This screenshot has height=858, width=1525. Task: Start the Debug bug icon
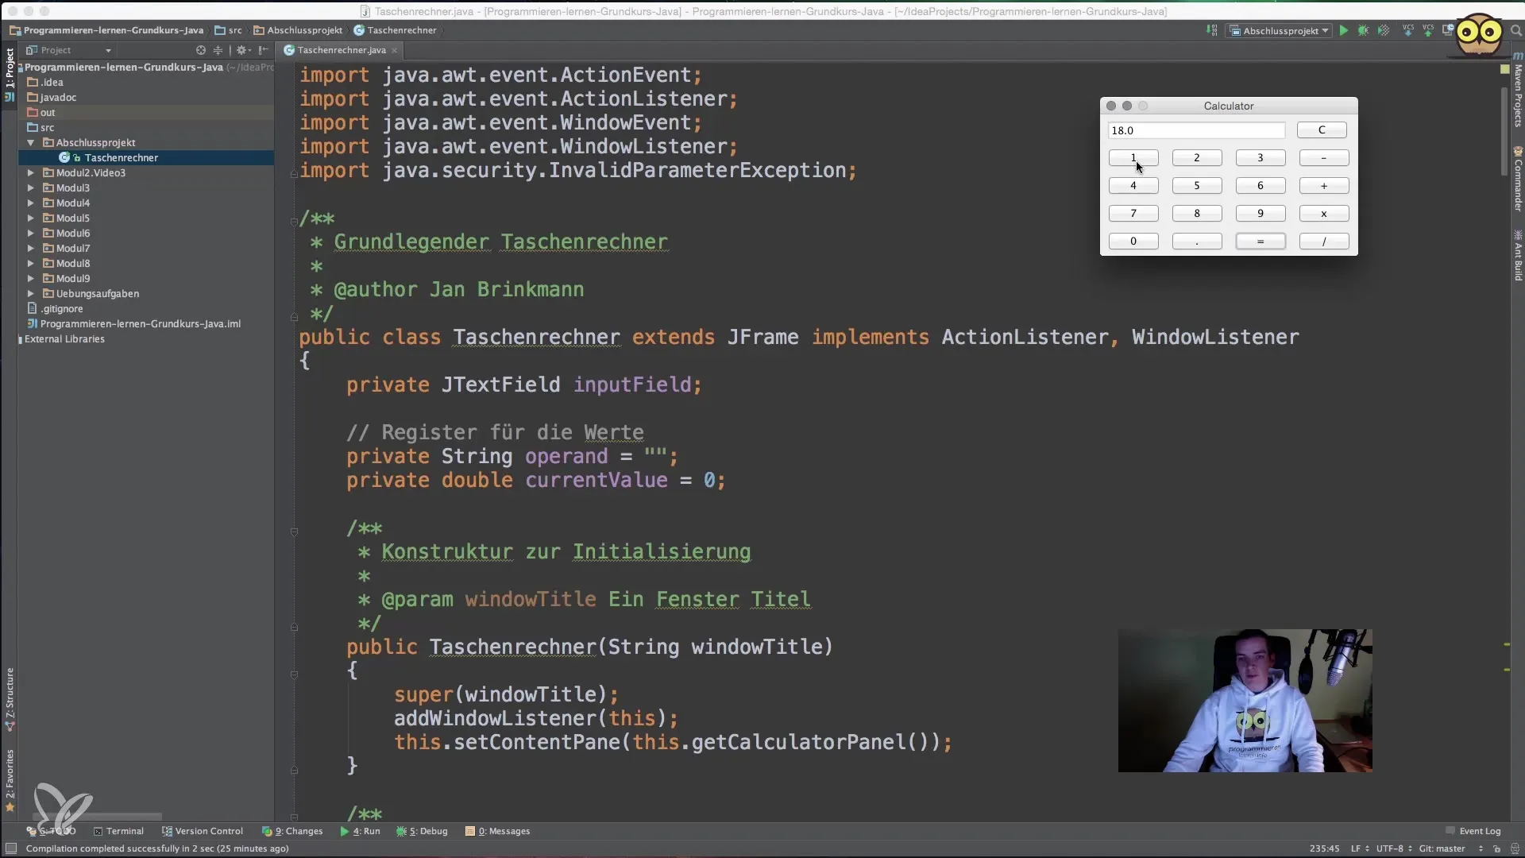coord(1363,31)
